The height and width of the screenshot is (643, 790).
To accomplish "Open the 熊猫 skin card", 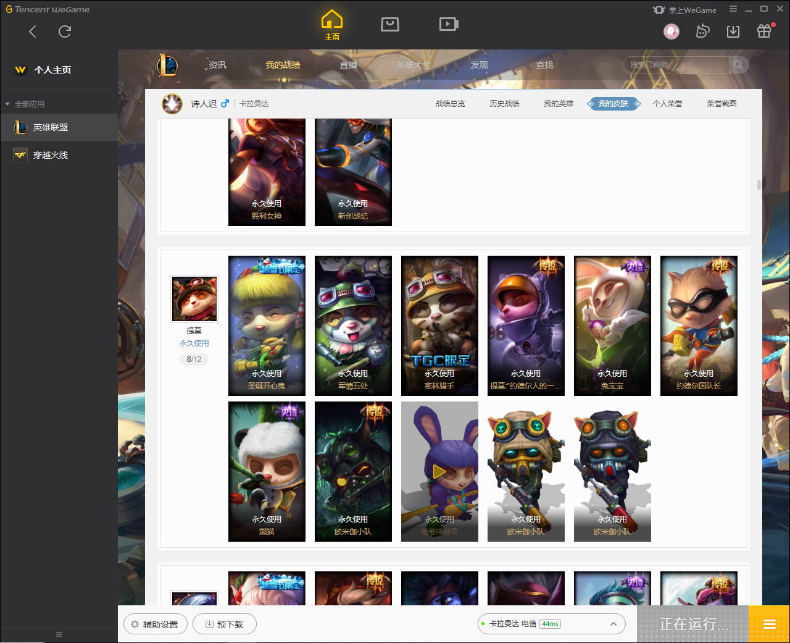I will pos(267,471).
